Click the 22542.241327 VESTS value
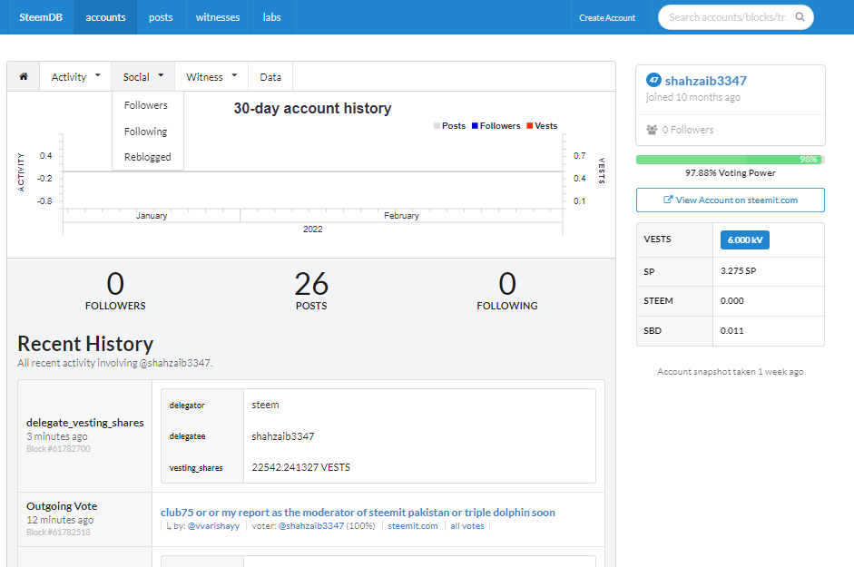Viewport: 854px width, 567px height. point(300,467)
